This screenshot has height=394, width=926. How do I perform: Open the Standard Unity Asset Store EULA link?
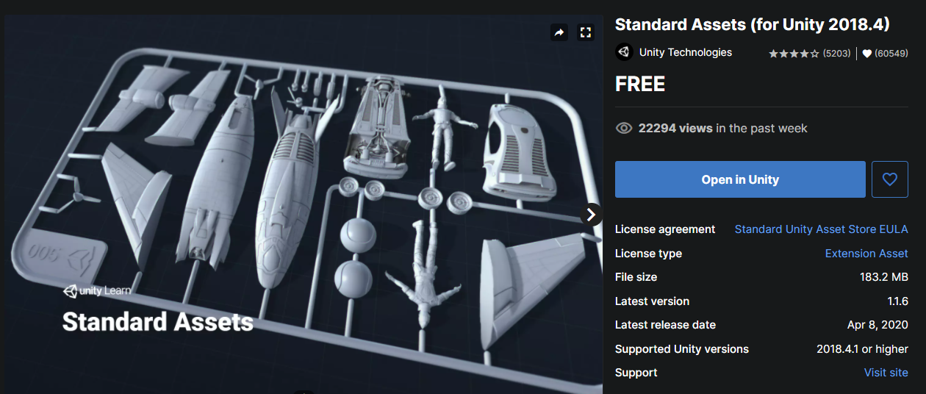point(821,229)
